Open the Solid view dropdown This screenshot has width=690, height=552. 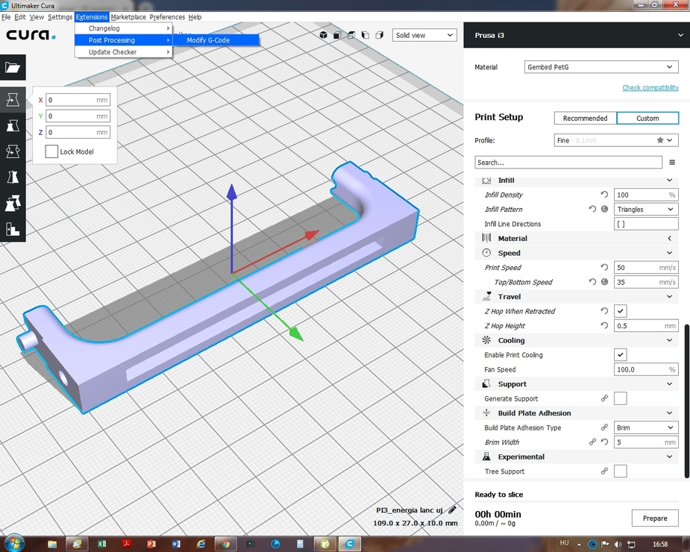[424, 35]
